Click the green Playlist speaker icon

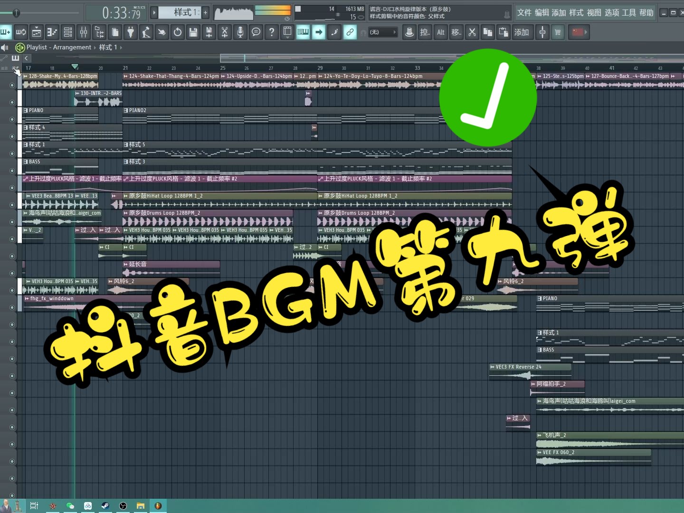pos(20,47)
